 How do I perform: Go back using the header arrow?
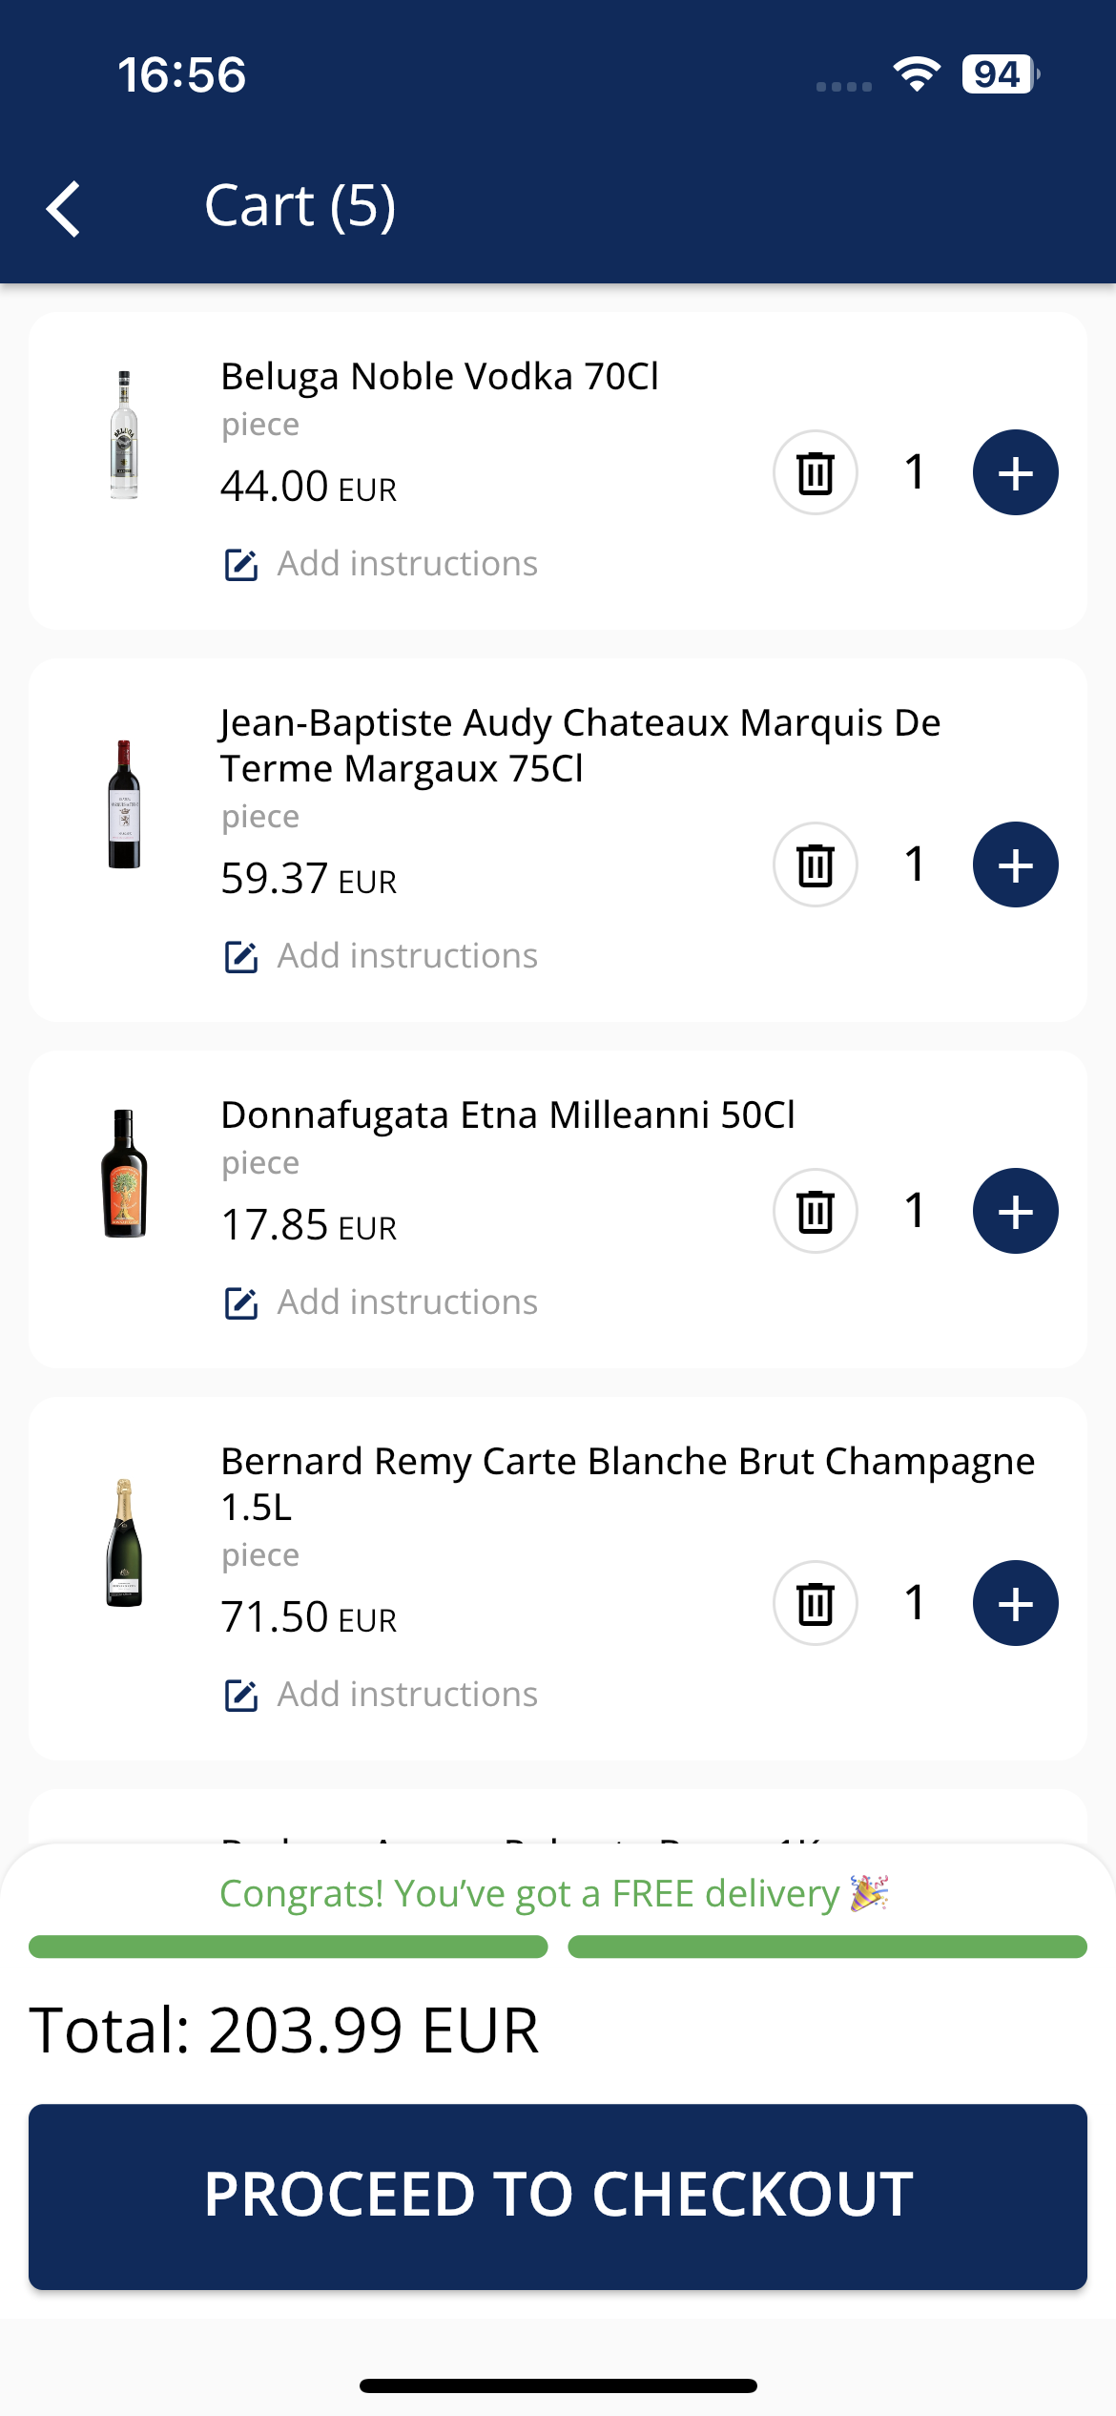click(x=64, y=208)
